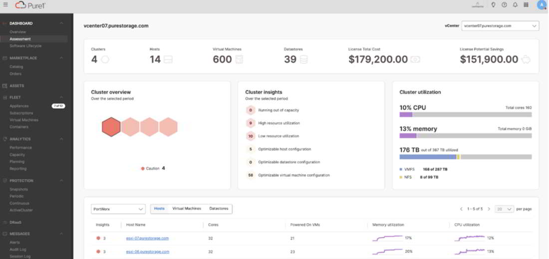
Task: Click the Running out of capacity 0 badge
Action: pos(251,110)
